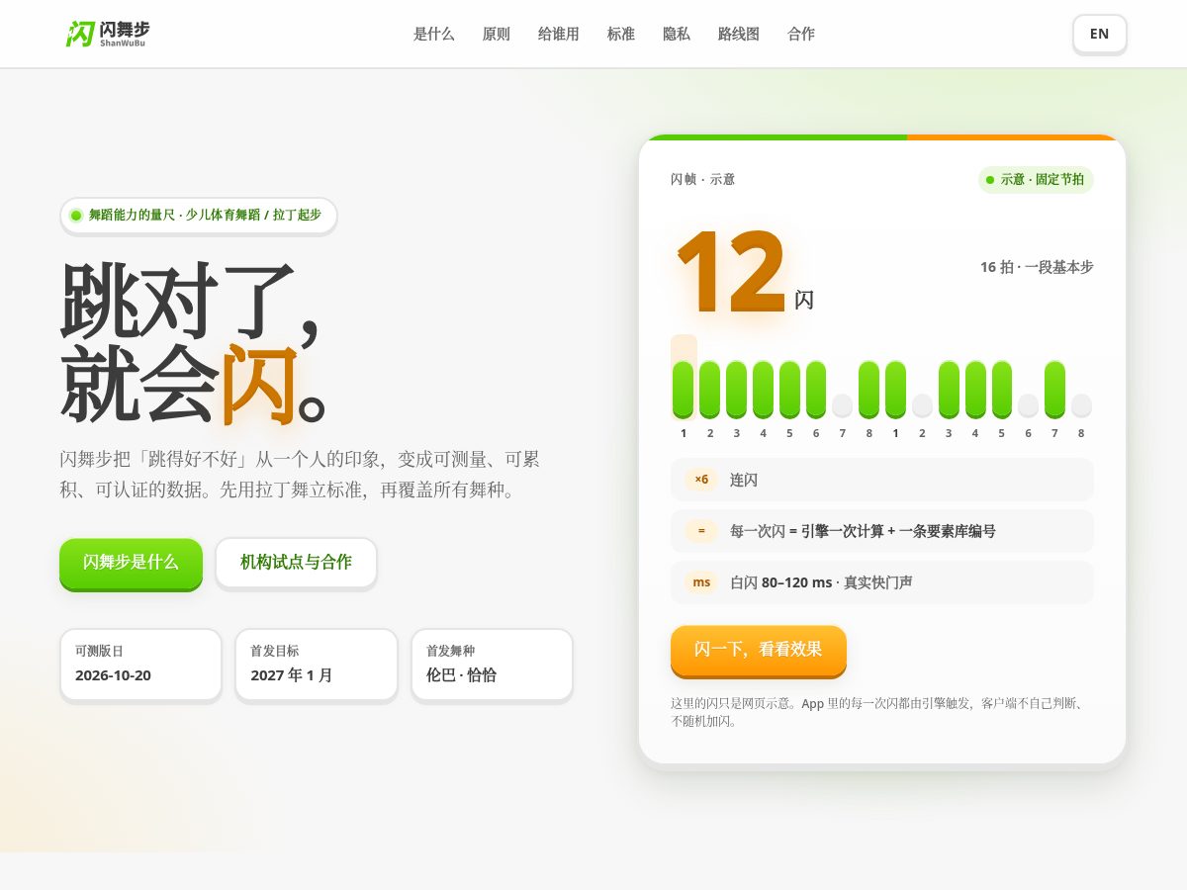Click the first highlighted beat bar labeled 1
This screenshot has height=890, width=1187.
click(x=684, y=390)
